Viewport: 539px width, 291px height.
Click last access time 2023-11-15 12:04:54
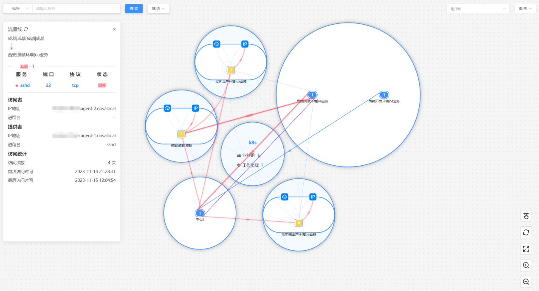click(95, 181)
